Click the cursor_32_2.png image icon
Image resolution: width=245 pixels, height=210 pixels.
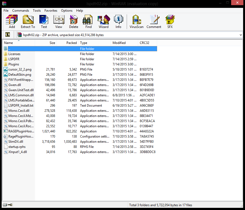click(6, 69)
